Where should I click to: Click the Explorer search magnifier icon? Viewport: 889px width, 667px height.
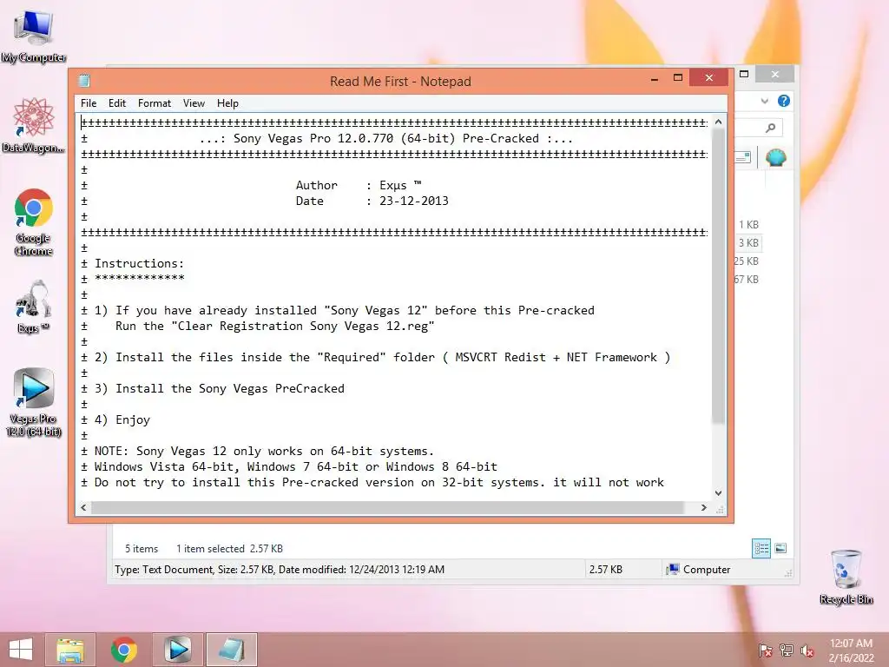770,128
